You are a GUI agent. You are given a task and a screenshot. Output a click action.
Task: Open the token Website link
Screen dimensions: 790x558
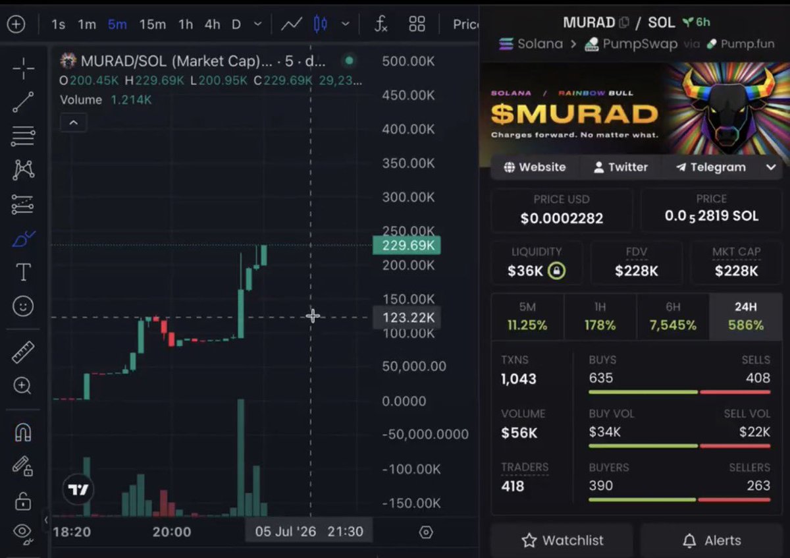click(535, 167)
